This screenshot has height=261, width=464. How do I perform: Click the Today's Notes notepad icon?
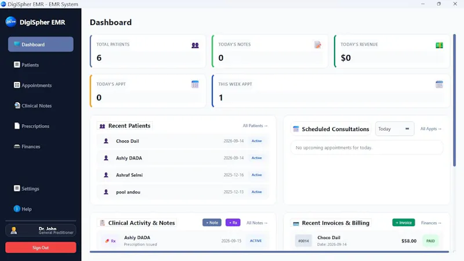(317, 45)
